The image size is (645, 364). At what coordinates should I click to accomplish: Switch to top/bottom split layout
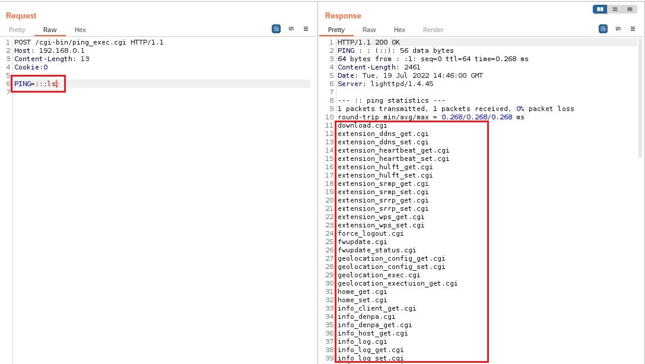pyautogui.click(x=615, y=9)
